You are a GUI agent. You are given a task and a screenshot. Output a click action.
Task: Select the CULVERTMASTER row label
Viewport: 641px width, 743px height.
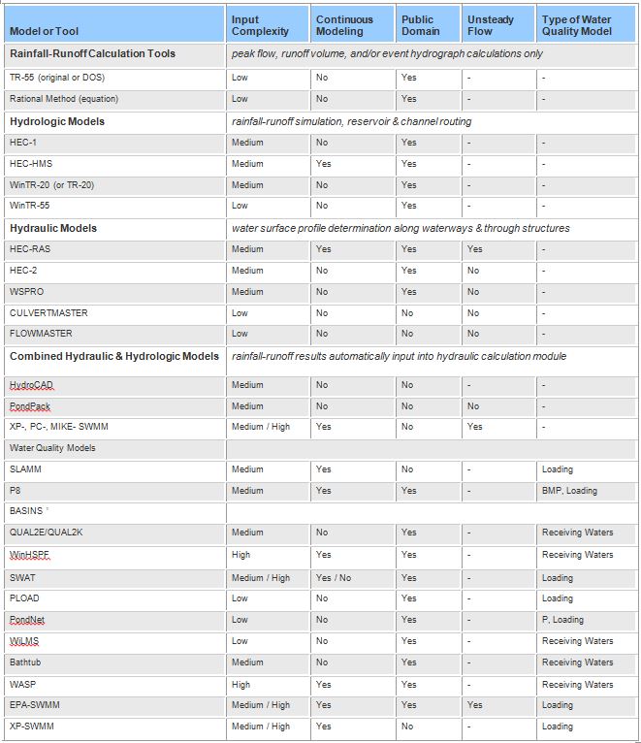(x=48, y=313)
